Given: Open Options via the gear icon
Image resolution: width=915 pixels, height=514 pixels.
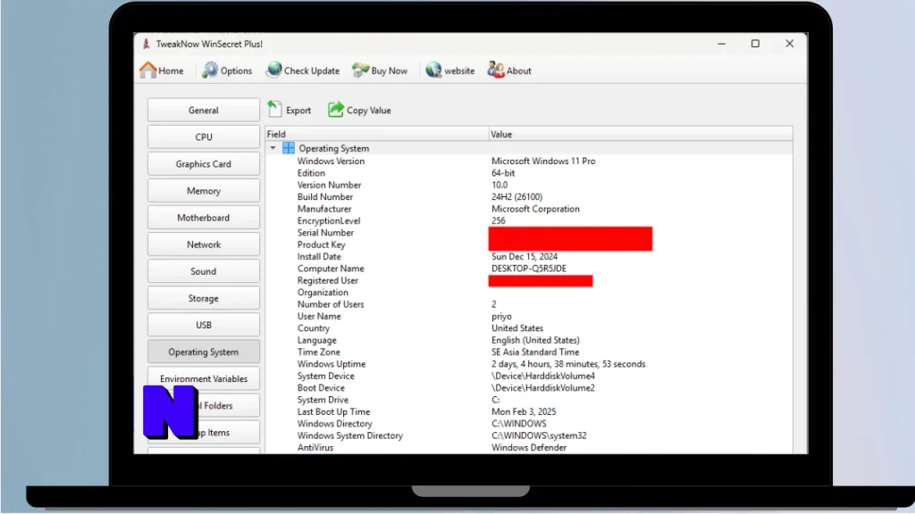Looking at the screenshot, I should click(209, 70).
